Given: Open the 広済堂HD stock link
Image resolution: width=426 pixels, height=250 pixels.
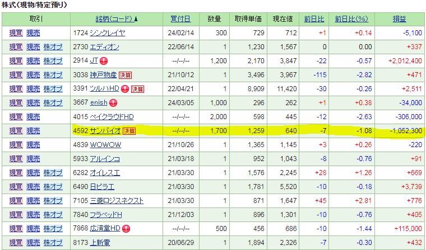Looking at the screenshot, I should tap(105, 228).
